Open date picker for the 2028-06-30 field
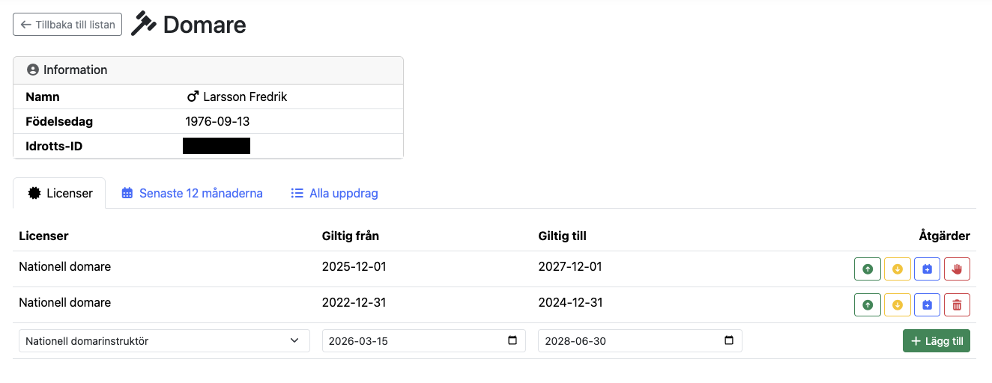 [729, 341]
